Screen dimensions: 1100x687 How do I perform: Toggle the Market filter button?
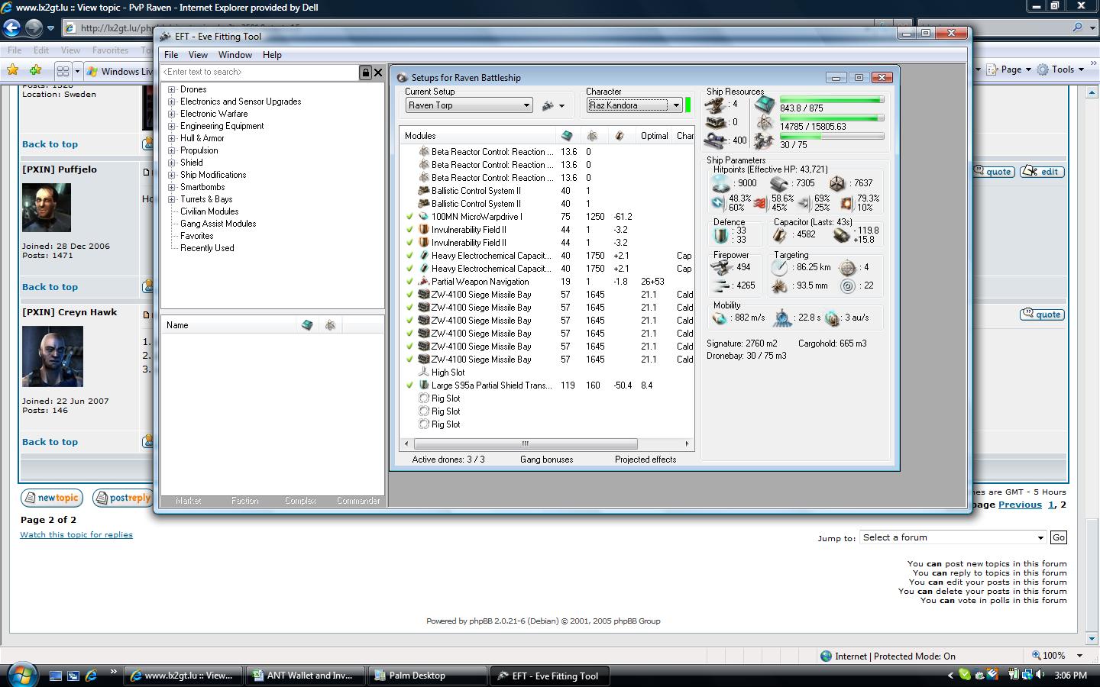(x=188, y=501)
